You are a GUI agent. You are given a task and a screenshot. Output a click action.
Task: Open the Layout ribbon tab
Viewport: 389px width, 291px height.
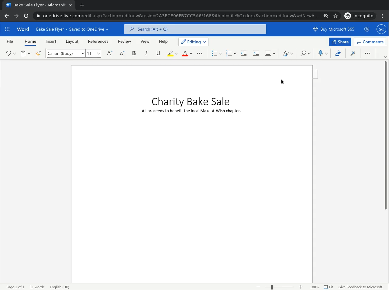[x=72, y=41]
